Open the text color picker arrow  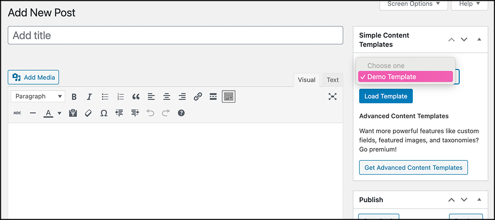coord(59,113)
